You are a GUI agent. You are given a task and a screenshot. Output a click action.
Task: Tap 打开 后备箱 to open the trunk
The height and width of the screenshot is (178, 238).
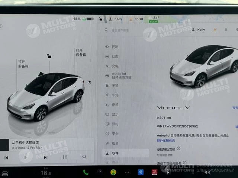tap(81, 53)
